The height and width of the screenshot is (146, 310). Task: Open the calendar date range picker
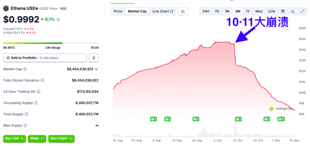point(283,11)
